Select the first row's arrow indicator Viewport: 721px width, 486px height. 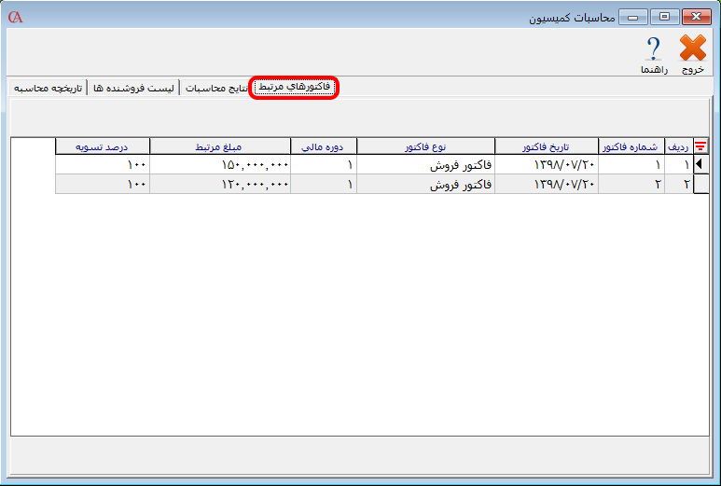(700, 164)
